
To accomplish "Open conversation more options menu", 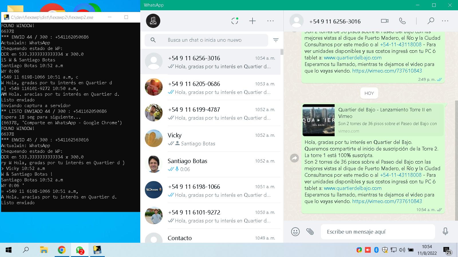I will pyautogui.click(x=445, y=21).
